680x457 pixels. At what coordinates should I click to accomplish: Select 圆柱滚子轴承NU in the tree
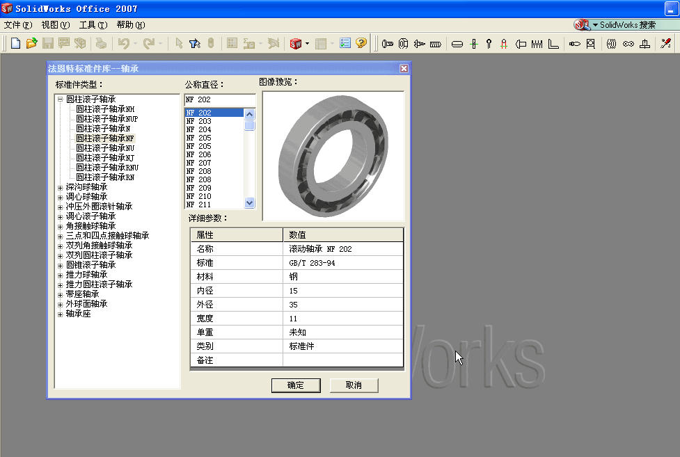tap(105, 148)
